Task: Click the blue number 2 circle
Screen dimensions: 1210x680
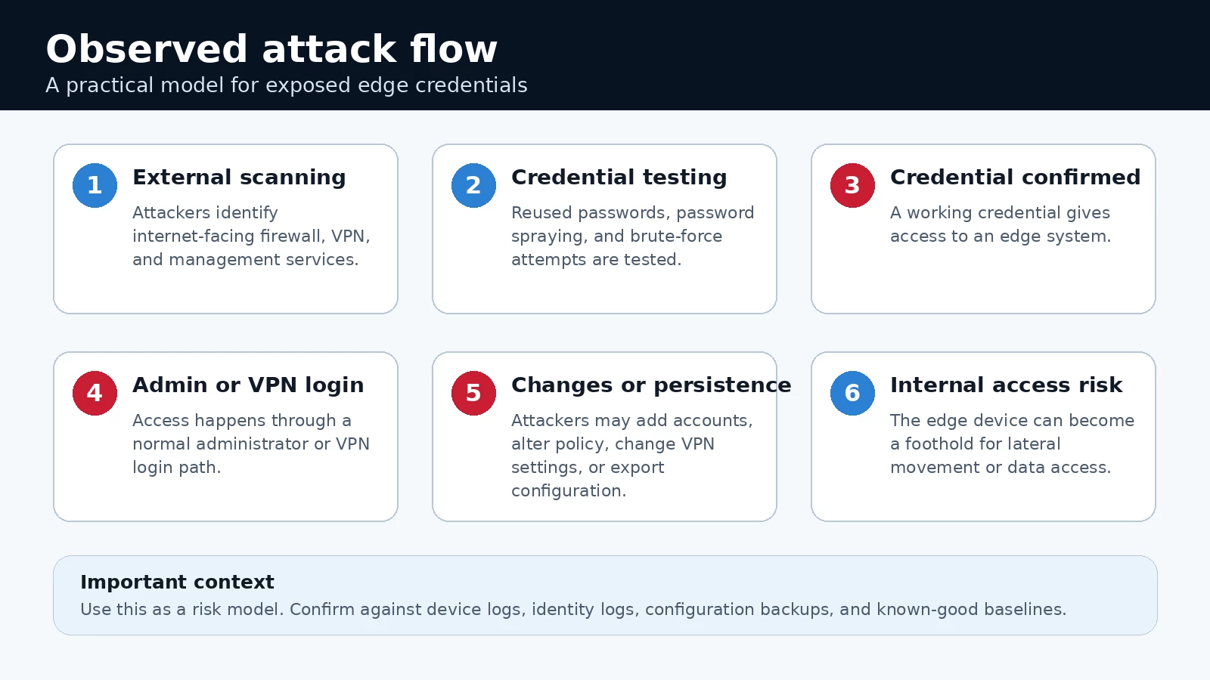Action: pos(473,185)
